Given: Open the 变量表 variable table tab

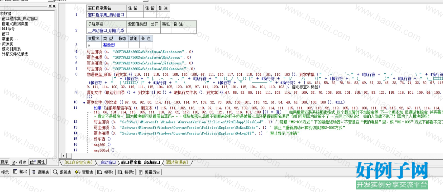Looking at the screenshot, I should 85,172.
